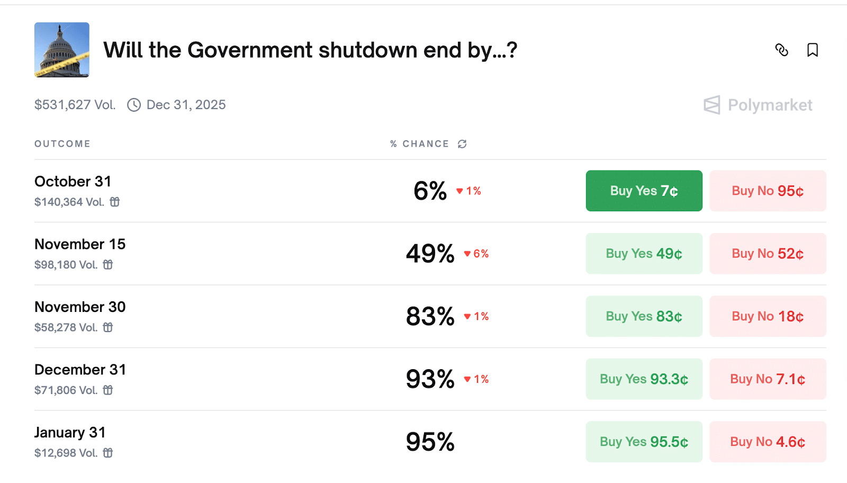Select Buy No 52¢ for November 15
The height and width of the screenshot is (483, 847).
coord(768,253)
